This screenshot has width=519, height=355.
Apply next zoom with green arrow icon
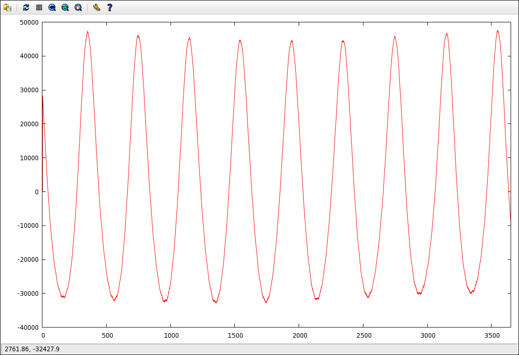point(65,7)
